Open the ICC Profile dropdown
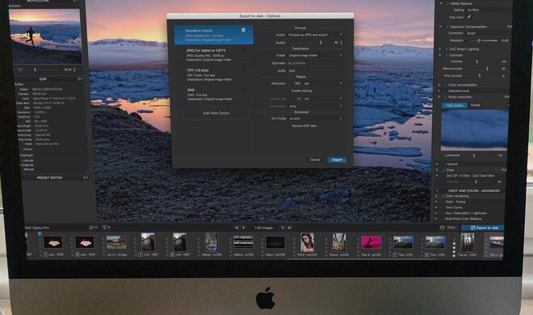 click(x=315, y=119)
